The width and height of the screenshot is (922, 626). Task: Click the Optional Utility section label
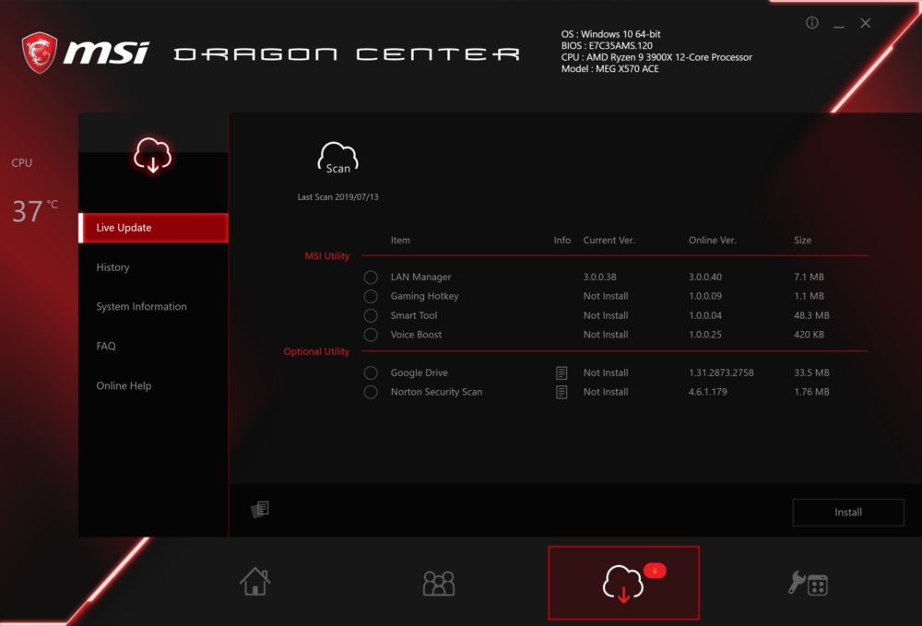pyautogui.click(x=316, y=351)
